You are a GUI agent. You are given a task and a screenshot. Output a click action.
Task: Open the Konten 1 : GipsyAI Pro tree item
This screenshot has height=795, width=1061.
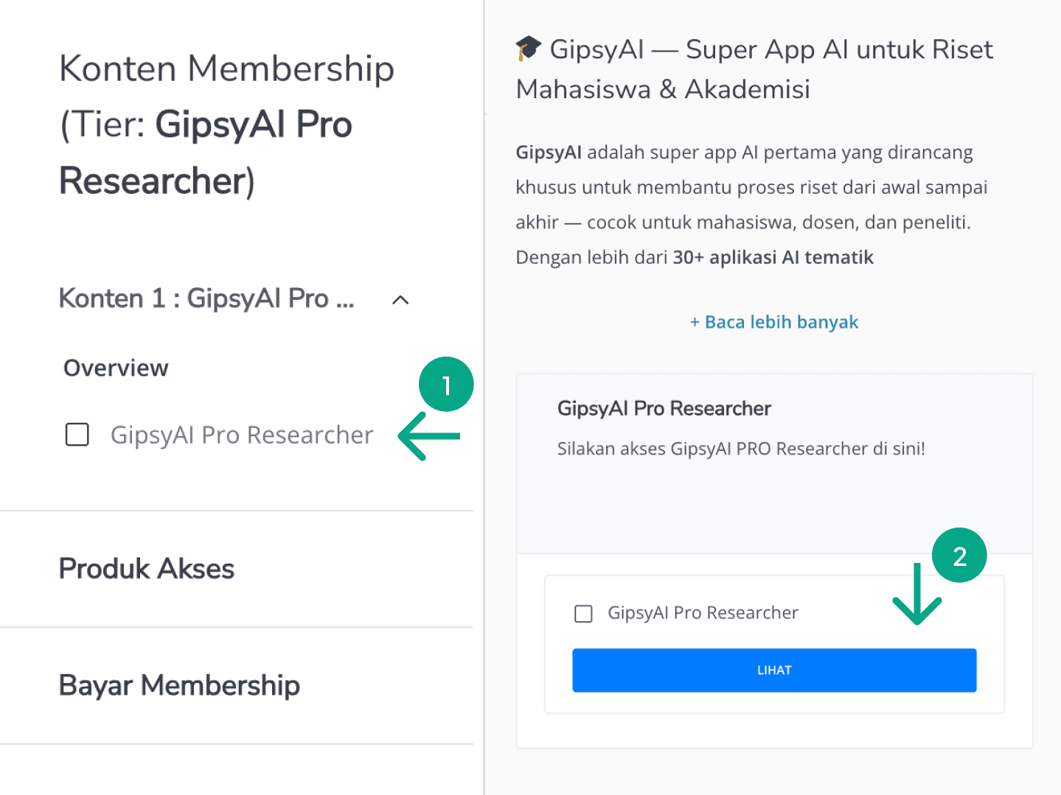pos(206,299)
